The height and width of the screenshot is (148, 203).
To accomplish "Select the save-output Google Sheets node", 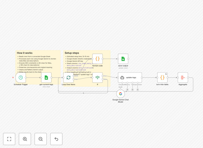I will coord(123,59).
